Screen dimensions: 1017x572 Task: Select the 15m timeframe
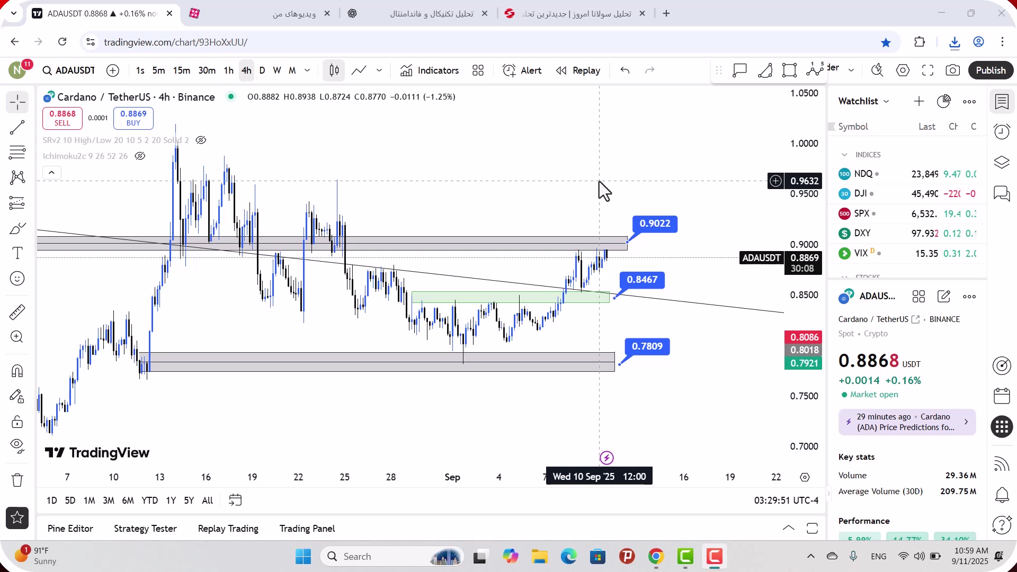pos(181,70)
